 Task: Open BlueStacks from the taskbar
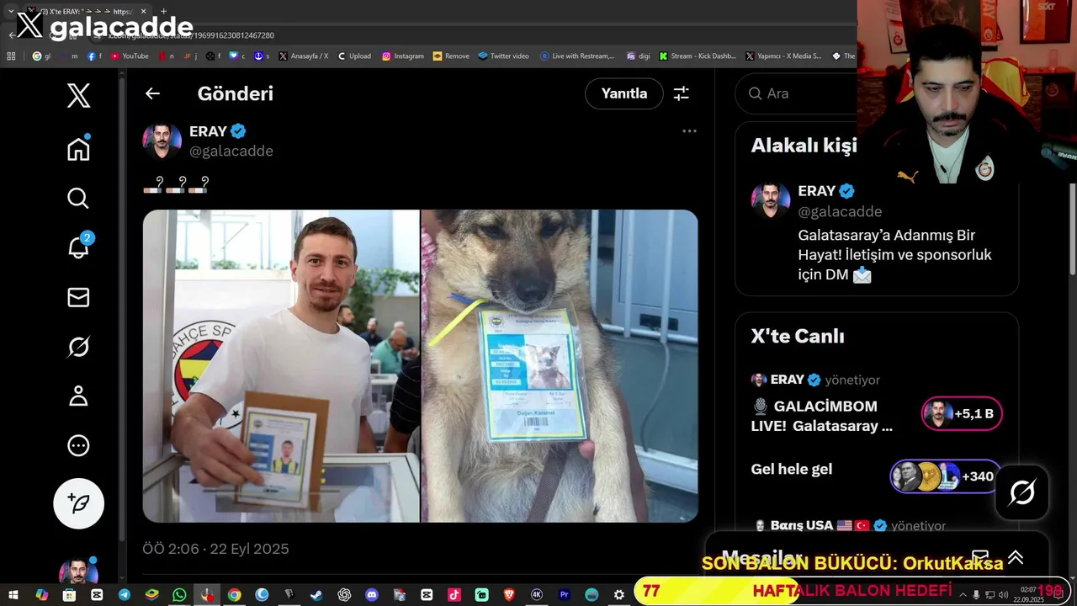pos(151,595)
